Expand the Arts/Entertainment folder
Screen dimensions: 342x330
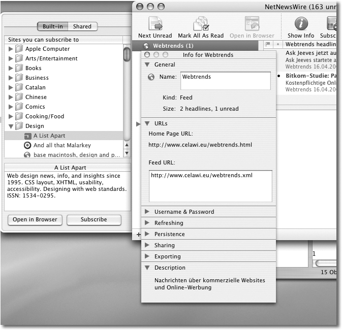click(x=11, y=58)
